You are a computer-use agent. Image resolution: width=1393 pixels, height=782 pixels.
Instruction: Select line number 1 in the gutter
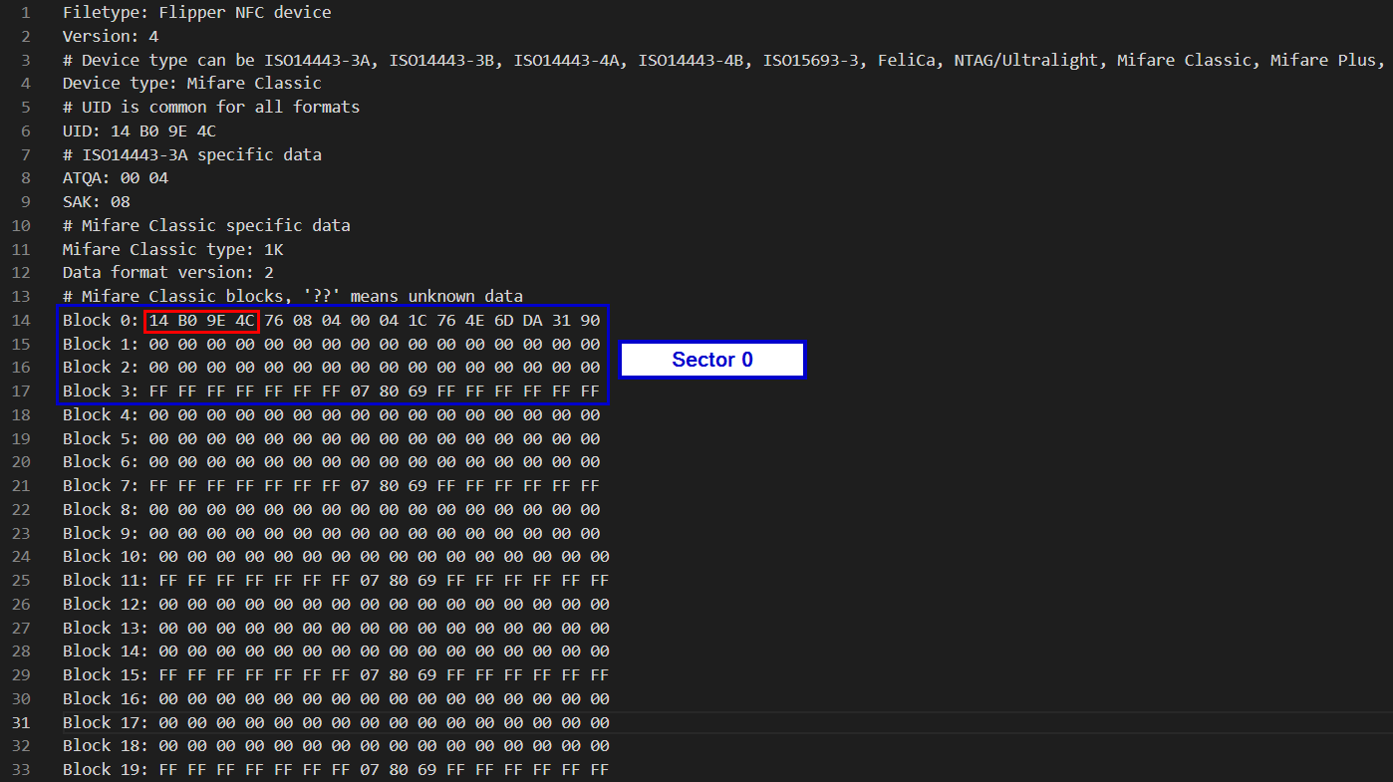coord(25,13)
